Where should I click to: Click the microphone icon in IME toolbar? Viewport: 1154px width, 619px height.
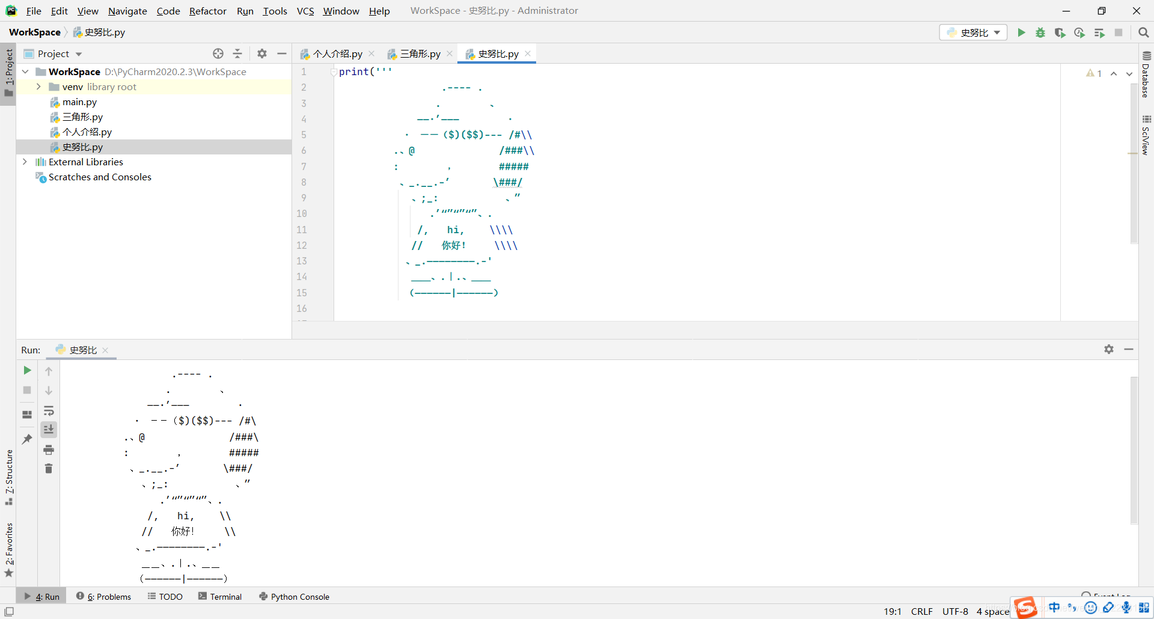coord(1126,608)
